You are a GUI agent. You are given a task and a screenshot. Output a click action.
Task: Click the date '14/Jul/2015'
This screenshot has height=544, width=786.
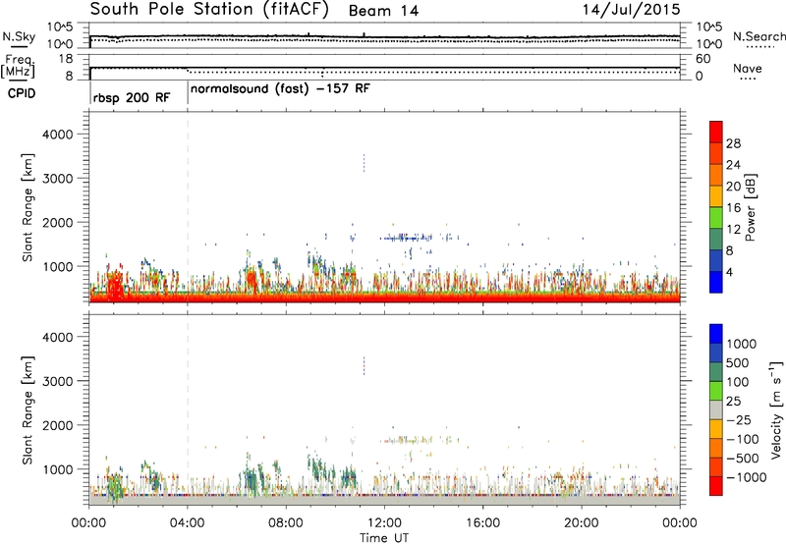click(x=631, y=9)
